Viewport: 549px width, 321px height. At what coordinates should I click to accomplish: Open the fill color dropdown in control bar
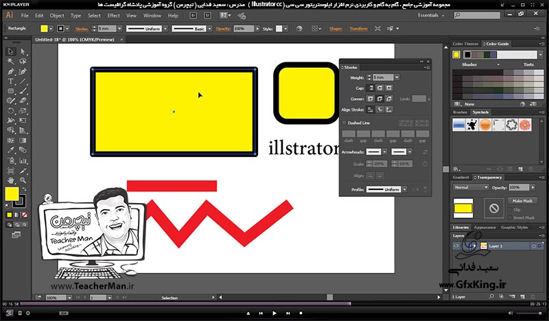[51, 29]
